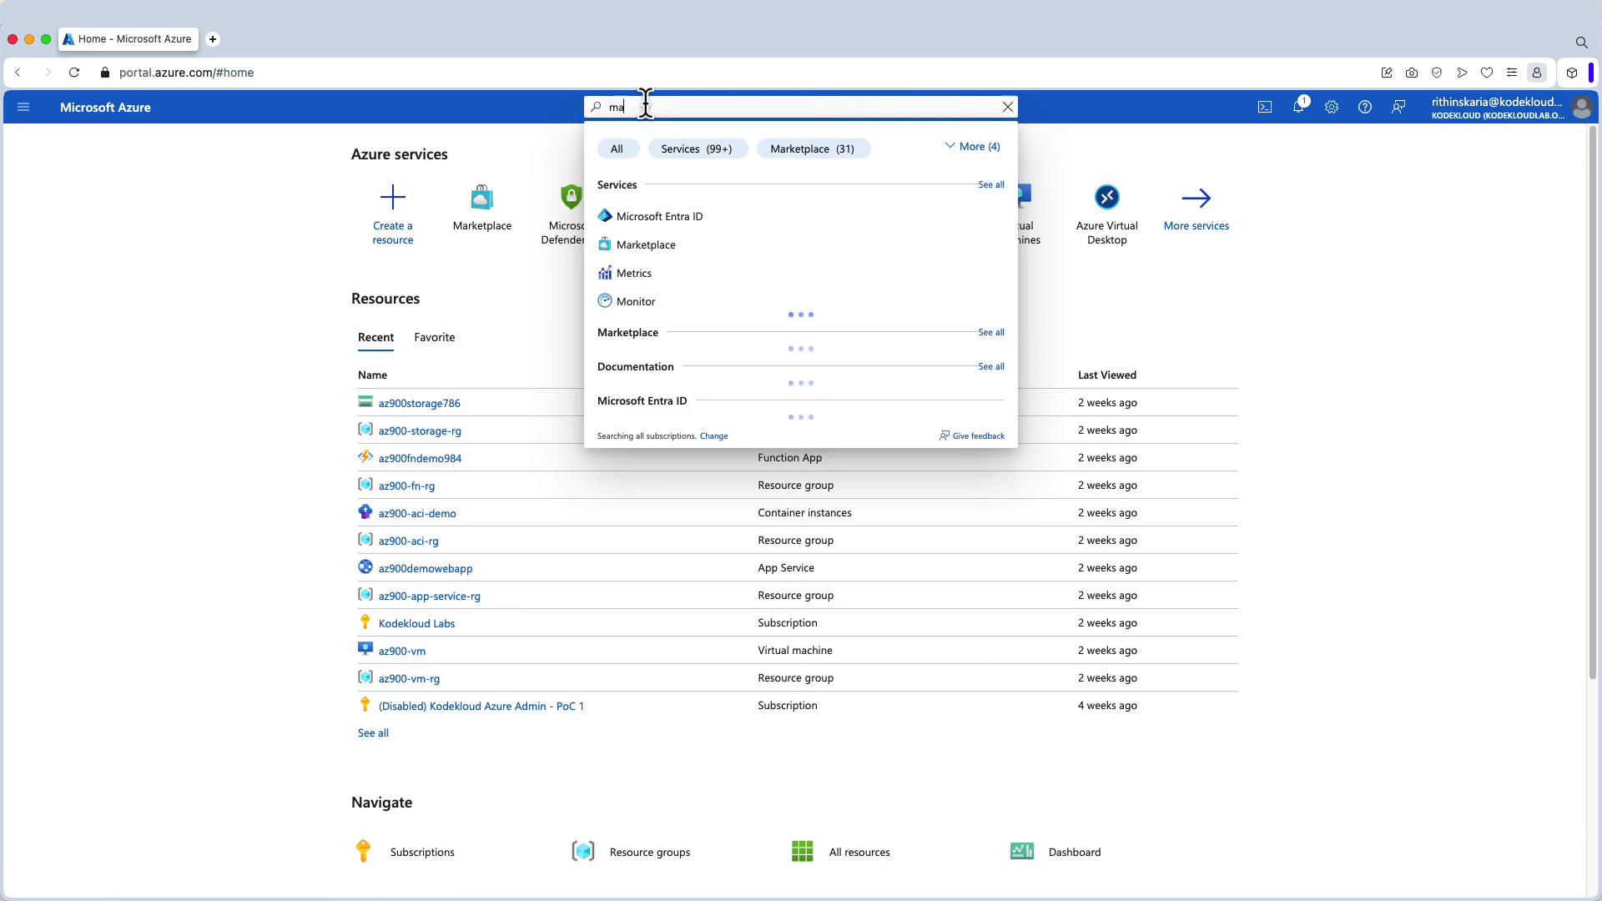Select the All filter chip
Image resolution: width=1602 pixels, height=901 pixels.
point(617,148)
